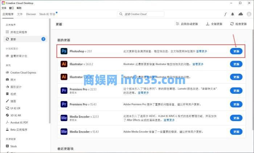Switch to the Stock and Marketplace tab
Viewport: 254px width, 153px height.
coord(47,14)
